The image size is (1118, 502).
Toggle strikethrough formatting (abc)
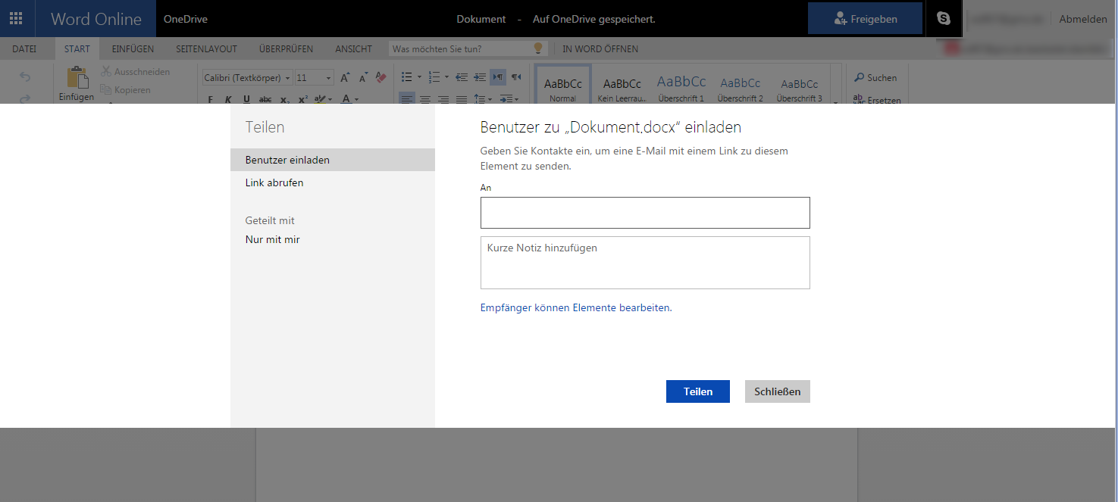pos(265,99)
